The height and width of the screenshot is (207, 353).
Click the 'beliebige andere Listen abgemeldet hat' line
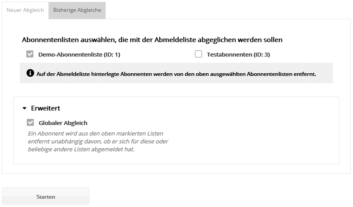click(x=81, y=149)
